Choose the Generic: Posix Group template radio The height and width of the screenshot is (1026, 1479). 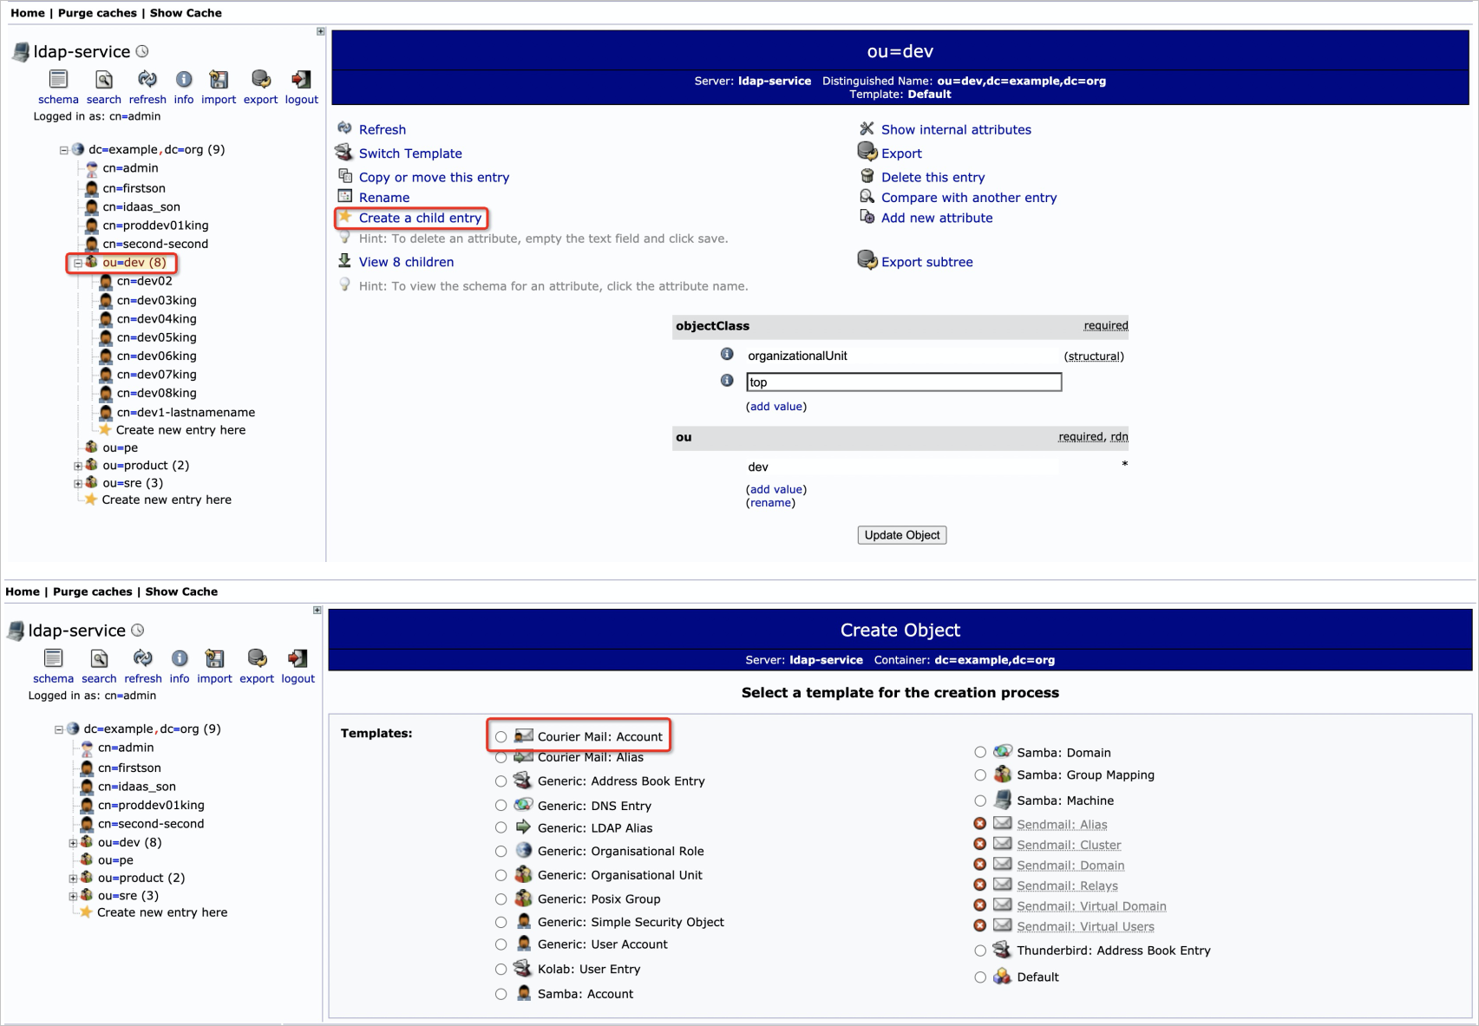[x=501, y=899]
